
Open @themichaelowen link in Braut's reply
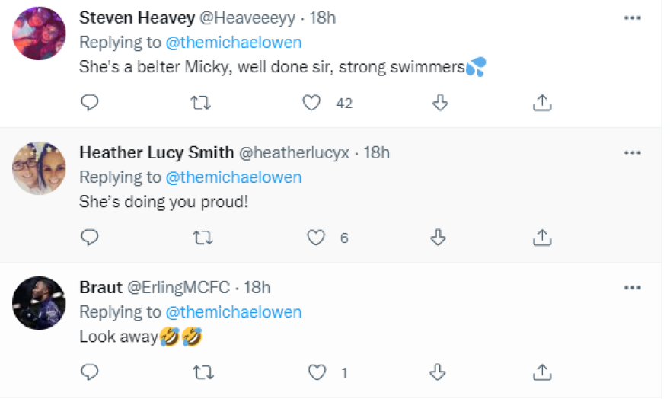(x=233, y=312)
